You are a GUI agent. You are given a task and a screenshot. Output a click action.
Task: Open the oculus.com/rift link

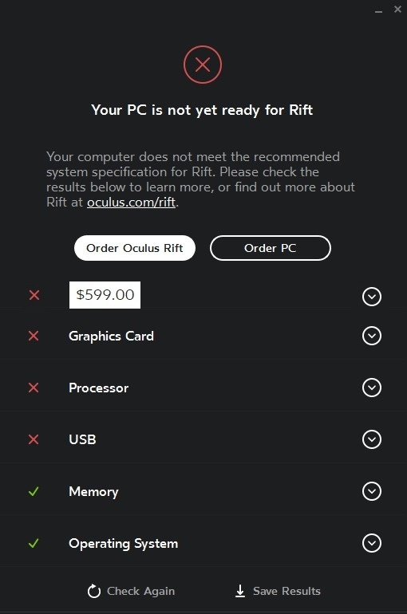coord(131,202)
